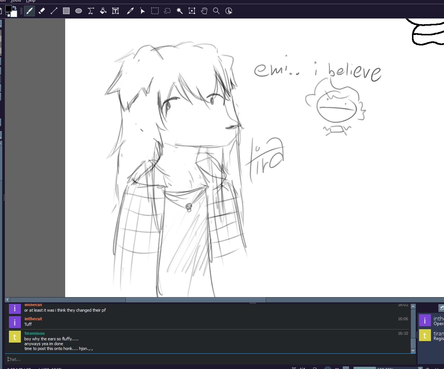Select the Zoom magnifier tool

216,11
